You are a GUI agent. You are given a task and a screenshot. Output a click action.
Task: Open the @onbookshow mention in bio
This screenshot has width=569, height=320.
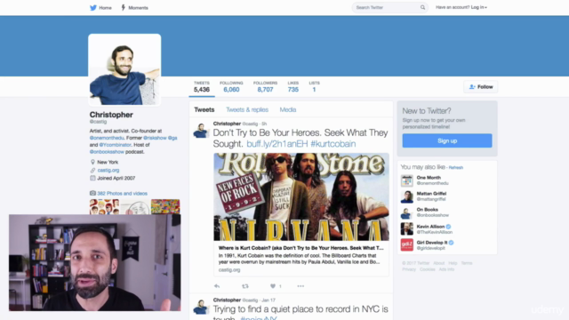click(107, 152)
